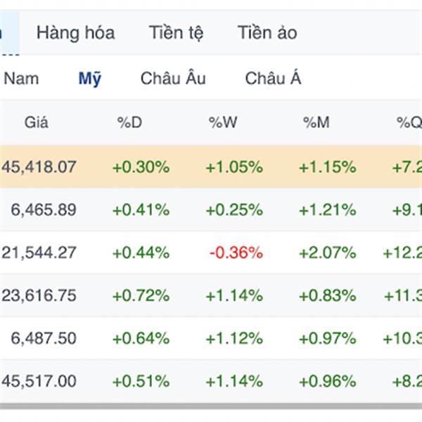
Task: Sort by the %D column header
Action: (129, 122)
